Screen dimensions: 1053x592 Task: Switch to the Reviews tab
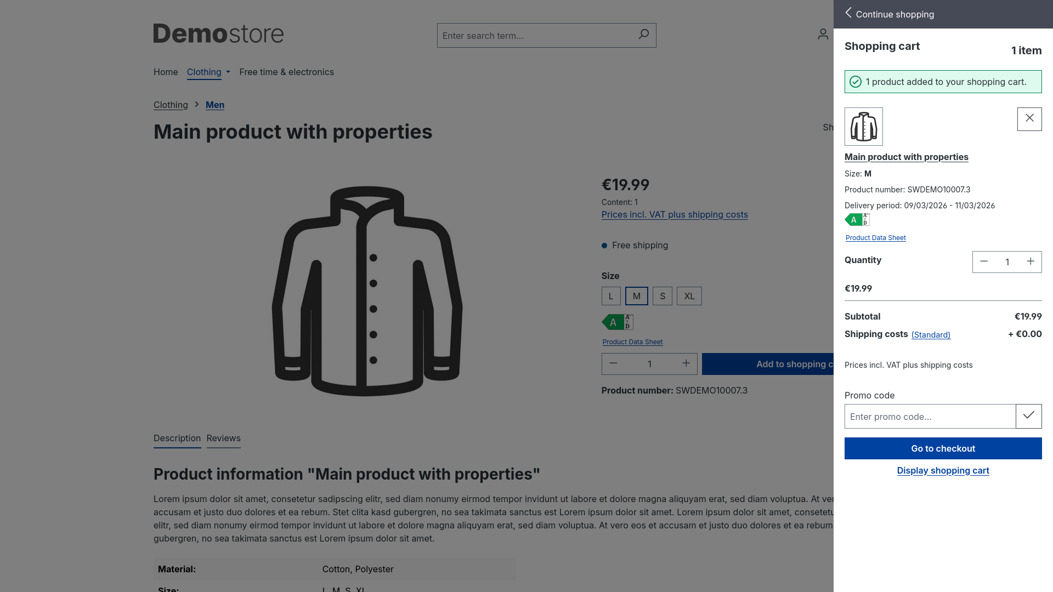pyautogui.click(x=223, y=438)
